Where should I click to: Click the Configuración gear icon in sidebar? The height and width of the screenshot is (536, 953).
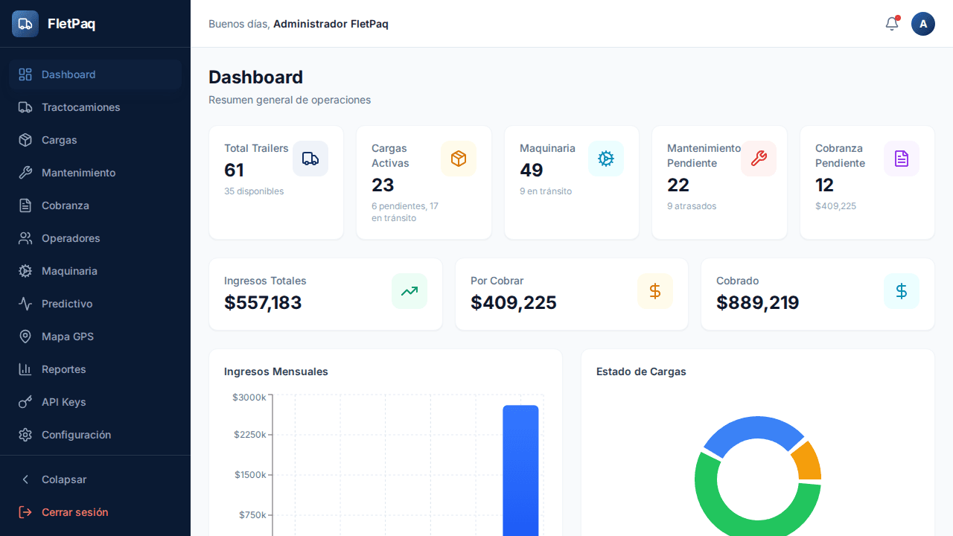pos(25,435)
